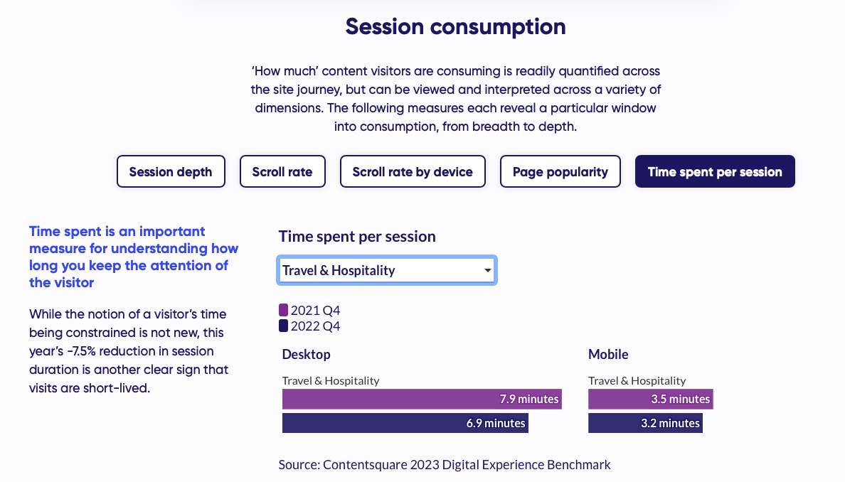Switch to the Scroll rate tab
The width and height of the screenshot is (845, 482).
tap(282, 171)
